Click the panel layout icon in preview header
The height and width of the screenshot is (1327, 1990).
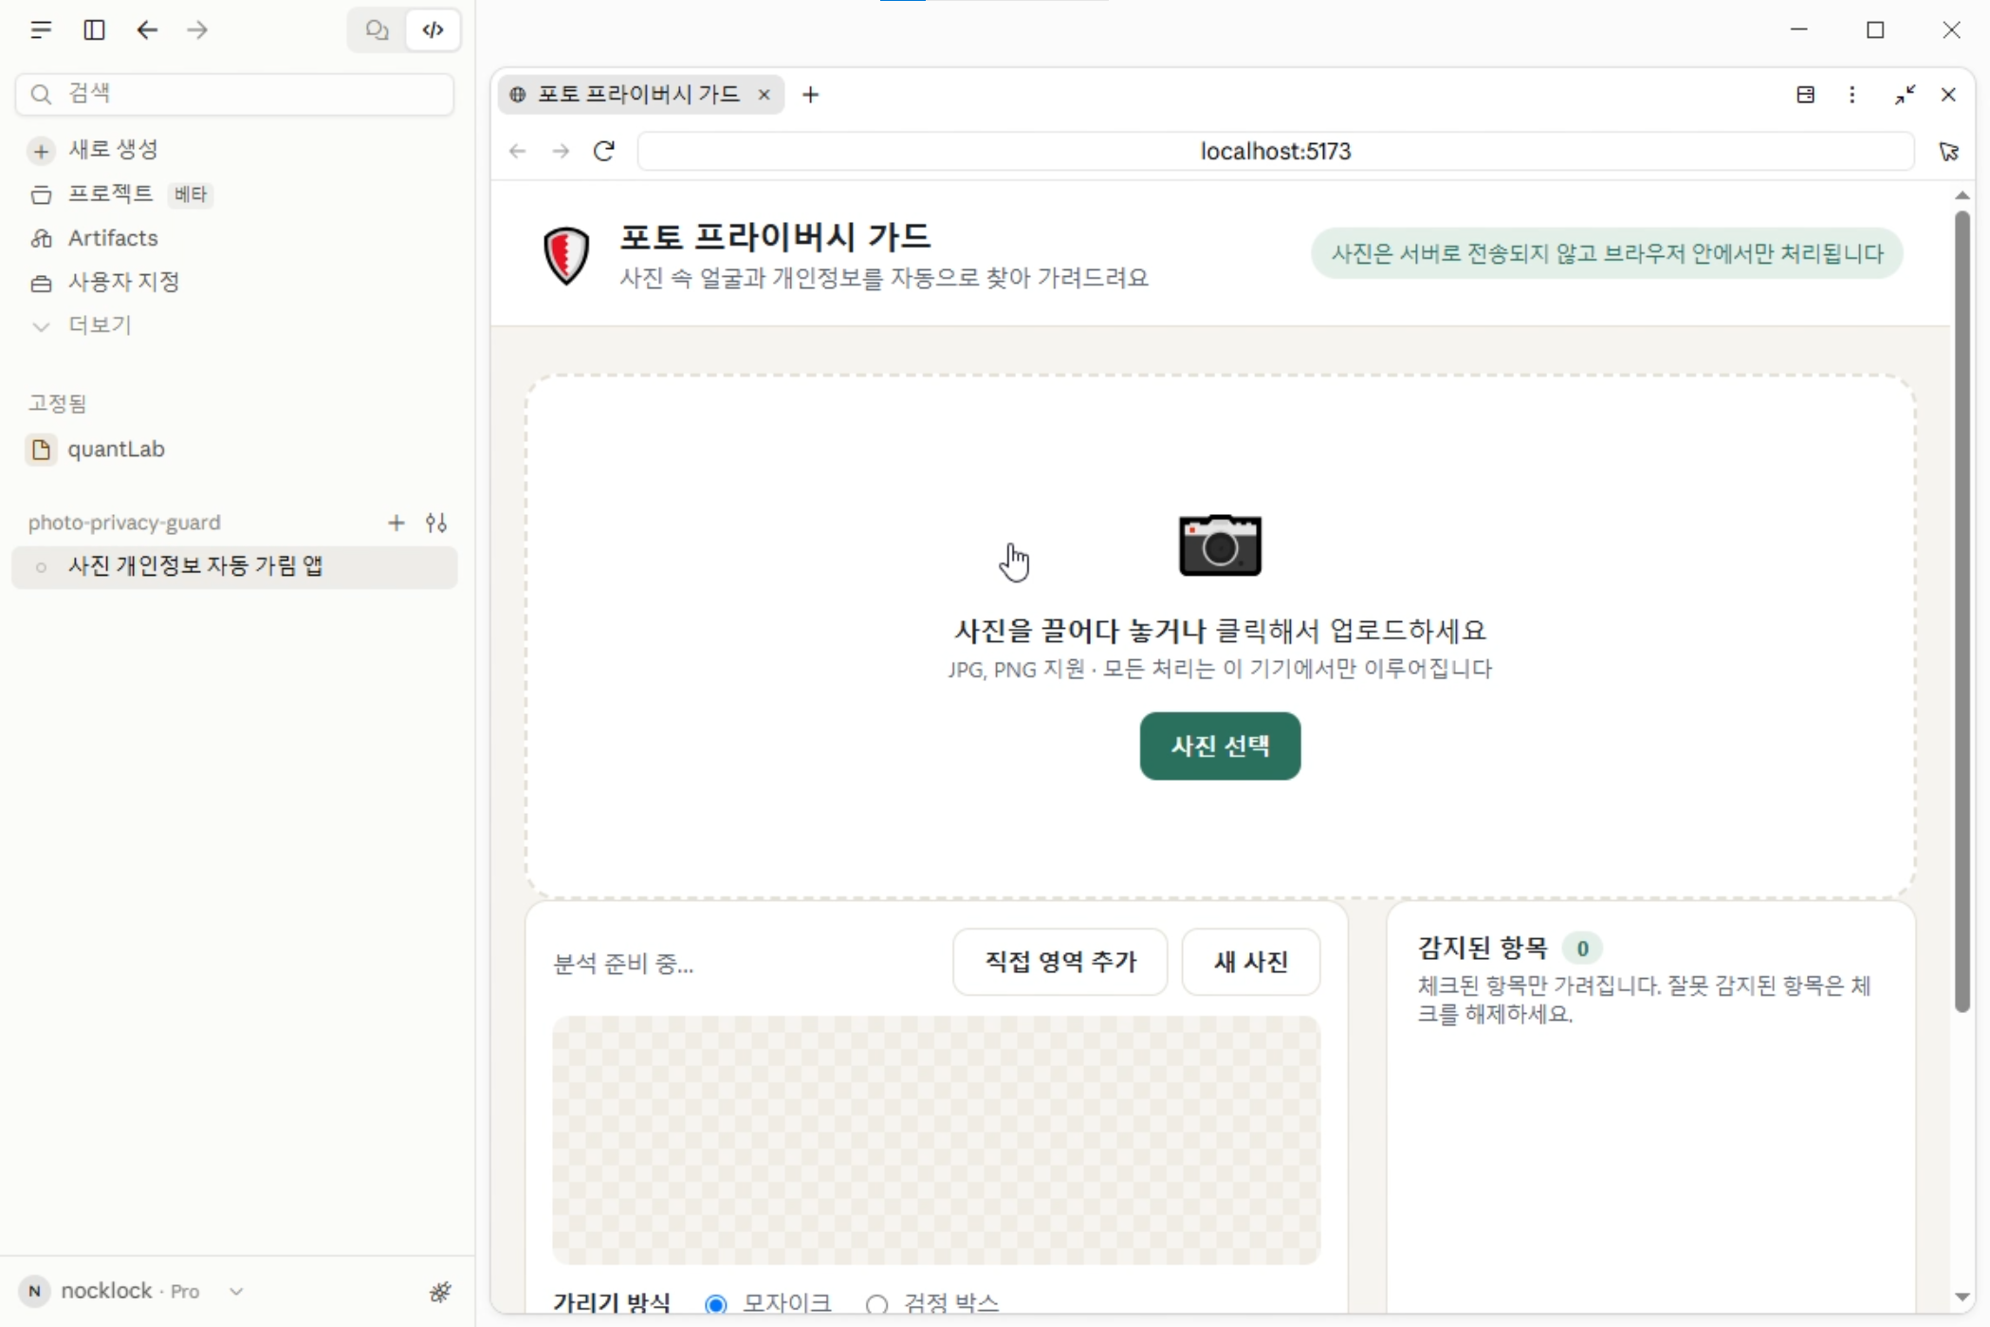click(x=1806, y=94)
